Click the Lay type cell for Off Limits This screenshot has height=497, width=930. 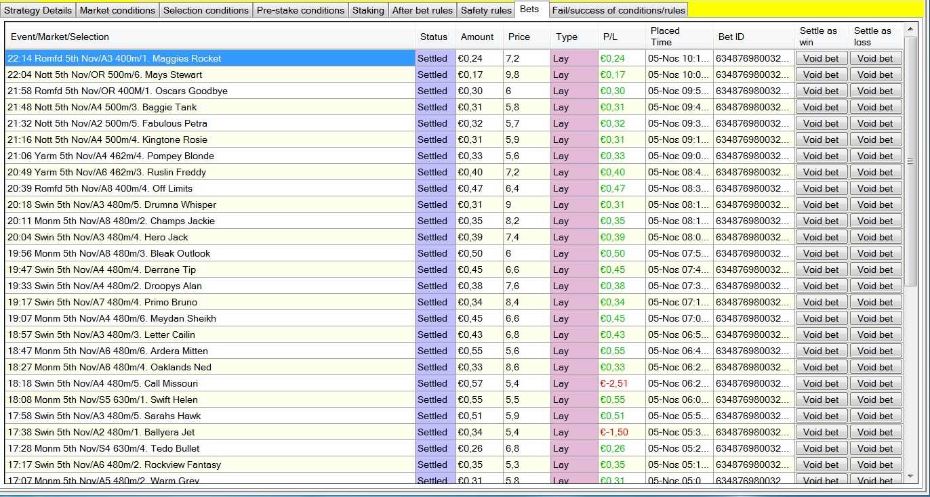(x=574, y=188)
